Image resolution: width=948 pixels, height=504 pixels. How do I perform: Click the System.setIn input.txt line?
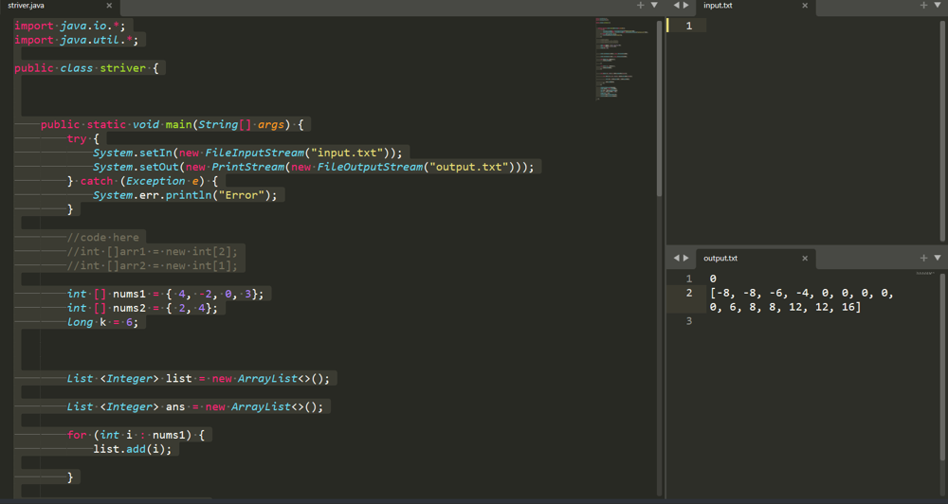247,153
